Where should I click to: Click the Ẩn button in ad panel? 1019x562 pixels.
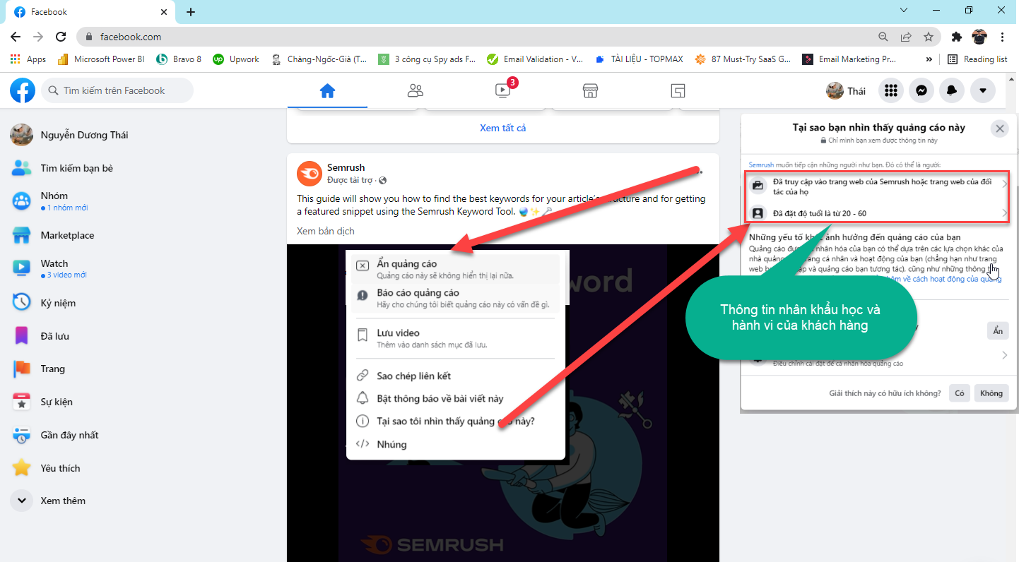997,330
